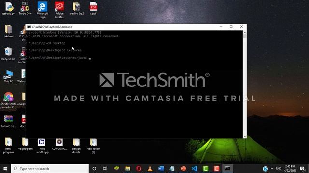Select Command Prompt taskbar button
This screenshot has height=173, width=309.
227,169
